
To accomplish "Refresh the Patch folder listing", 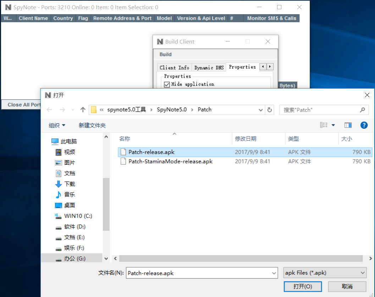I will click(270, 110).
